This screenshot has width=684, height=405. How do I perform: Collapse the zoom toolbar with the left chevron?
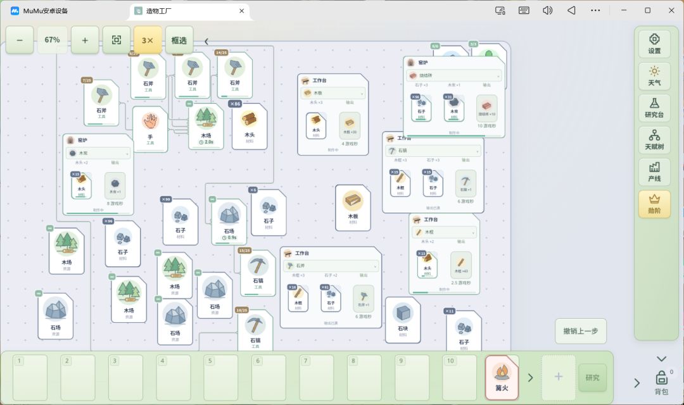click(206, 41)
